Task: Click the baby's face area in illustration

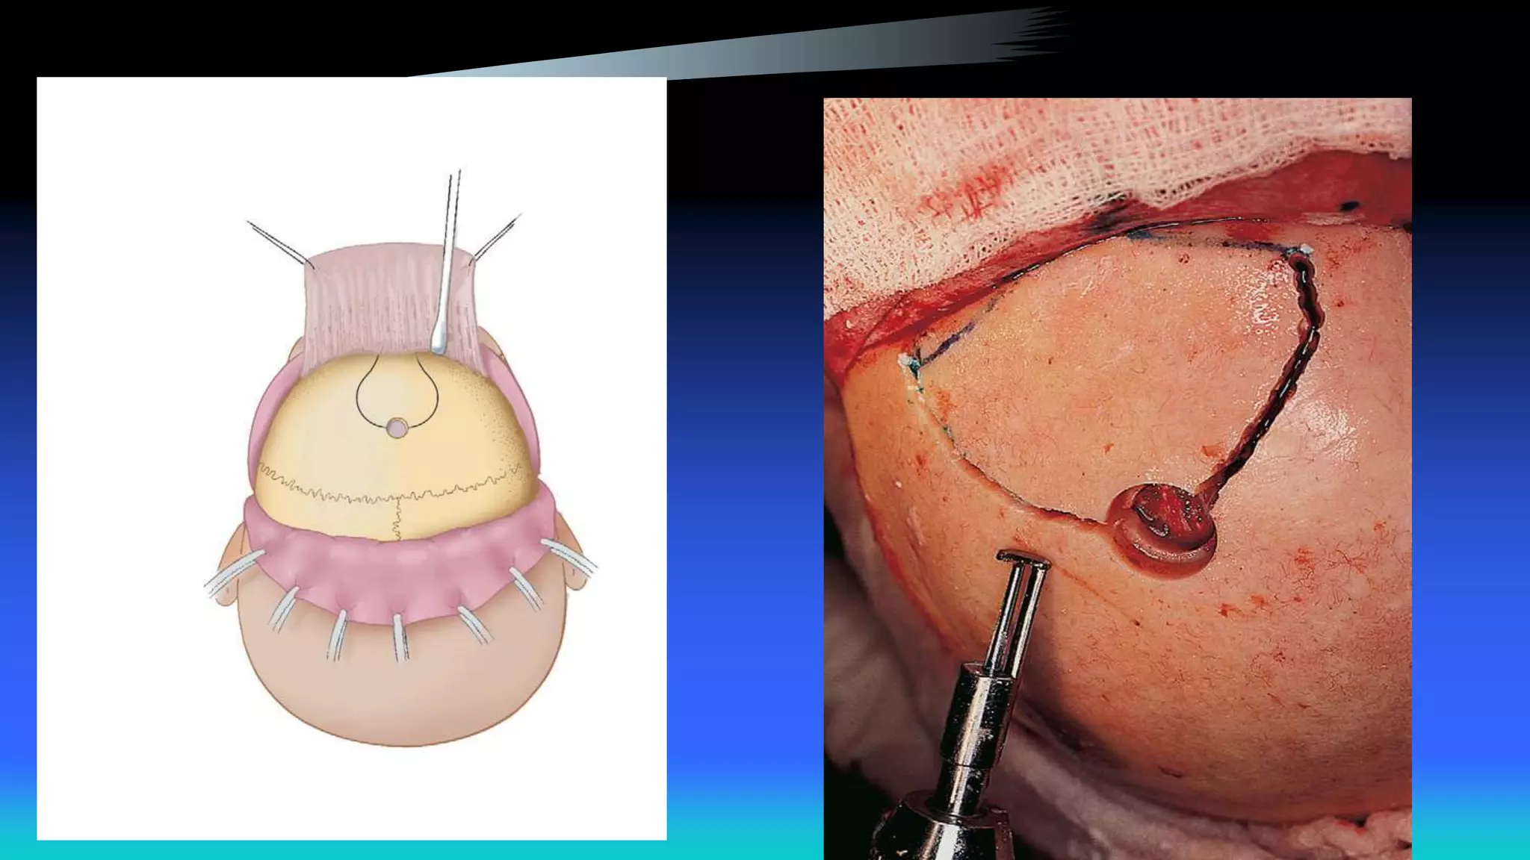Action: click(x=403, y=687)
